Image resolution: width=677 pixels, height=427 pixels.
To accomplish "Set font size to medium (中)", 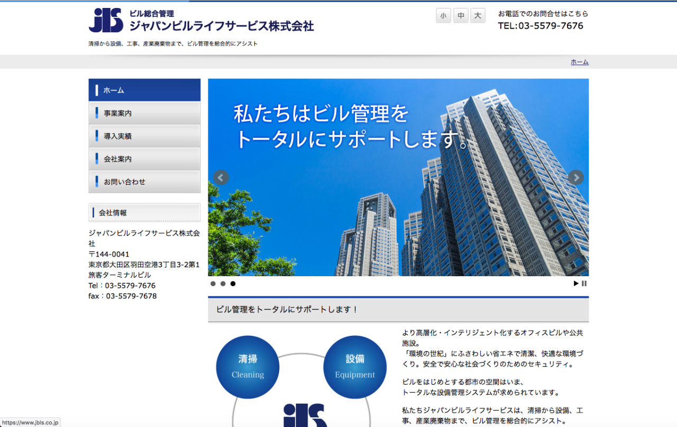I will click(x=461, y=16).
